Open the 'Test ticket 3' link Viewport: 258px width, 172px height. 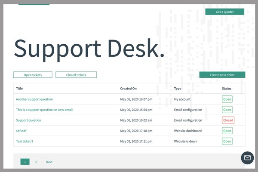[25, 141]
